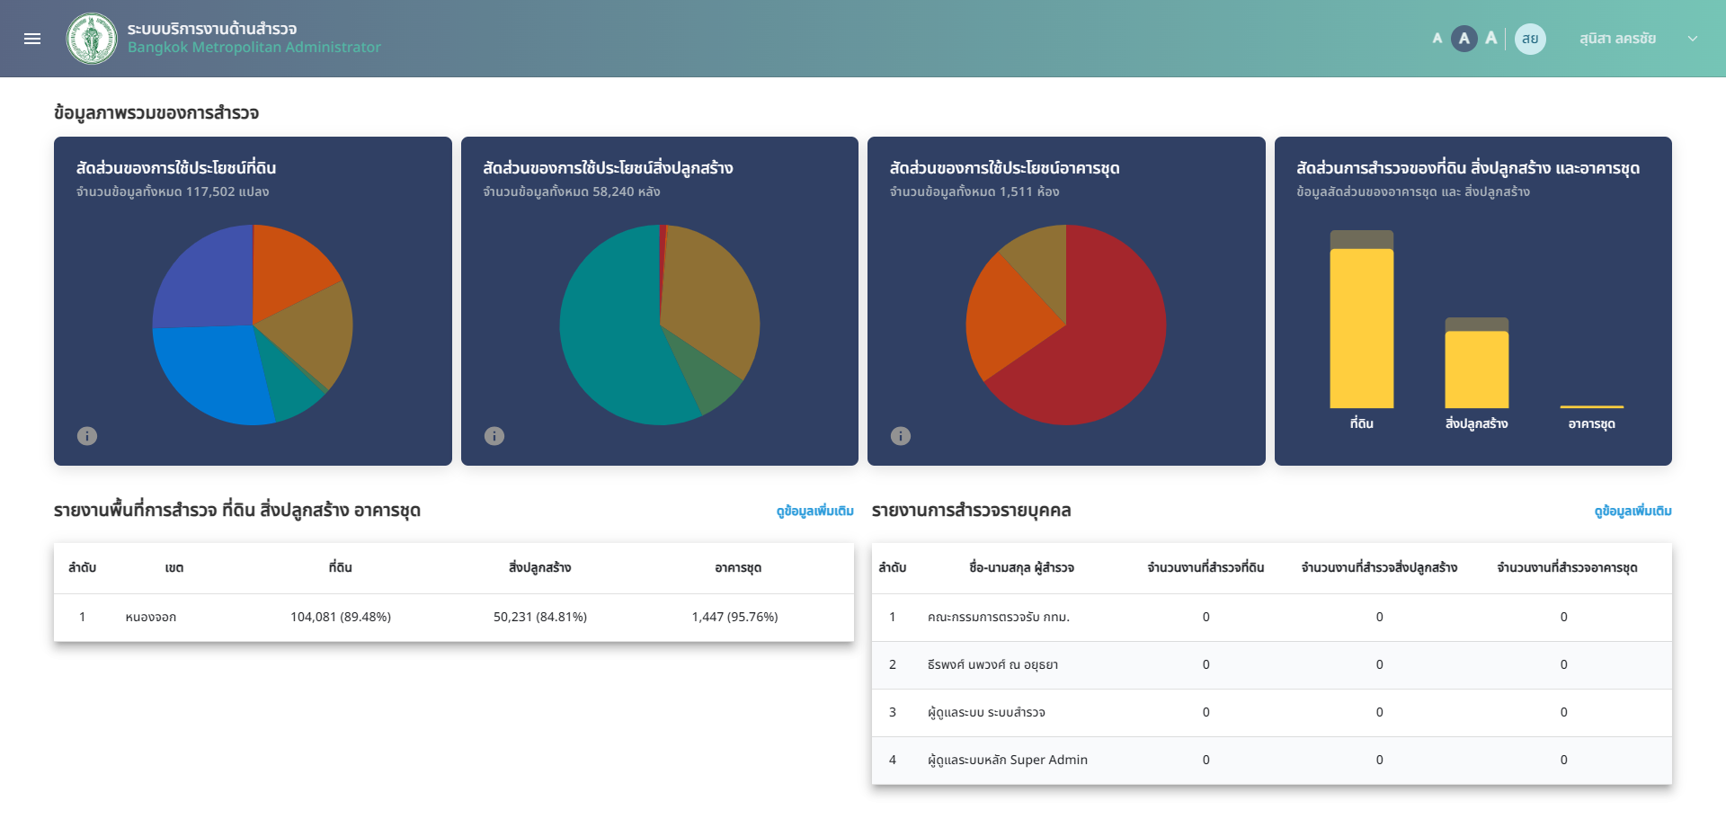Open the hamburger navigation menu

(32, 39)
